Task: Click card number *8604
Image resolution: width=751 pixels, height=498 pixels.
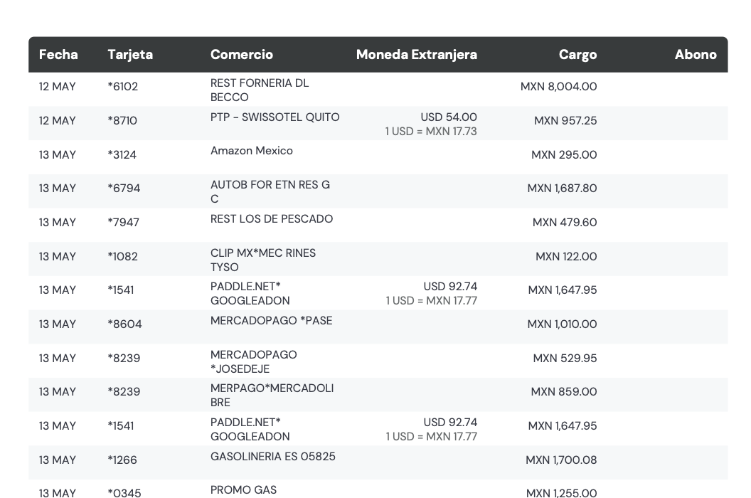Action: pos(124,324)
